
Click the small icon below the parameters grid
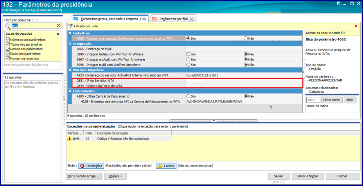(x=271, y=107)
